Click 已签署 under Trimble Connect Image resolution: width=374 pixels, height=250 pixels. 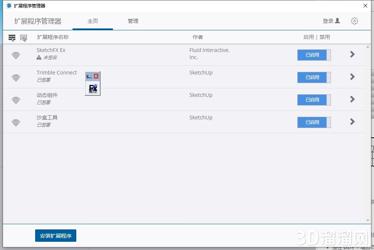click(44, 80)
